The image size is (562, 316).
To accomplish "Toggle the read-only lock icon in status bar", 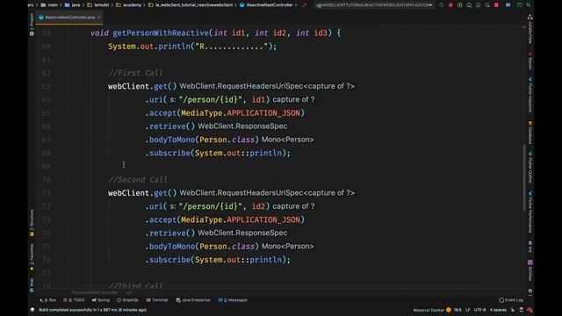I will click(x=513, y=310).
